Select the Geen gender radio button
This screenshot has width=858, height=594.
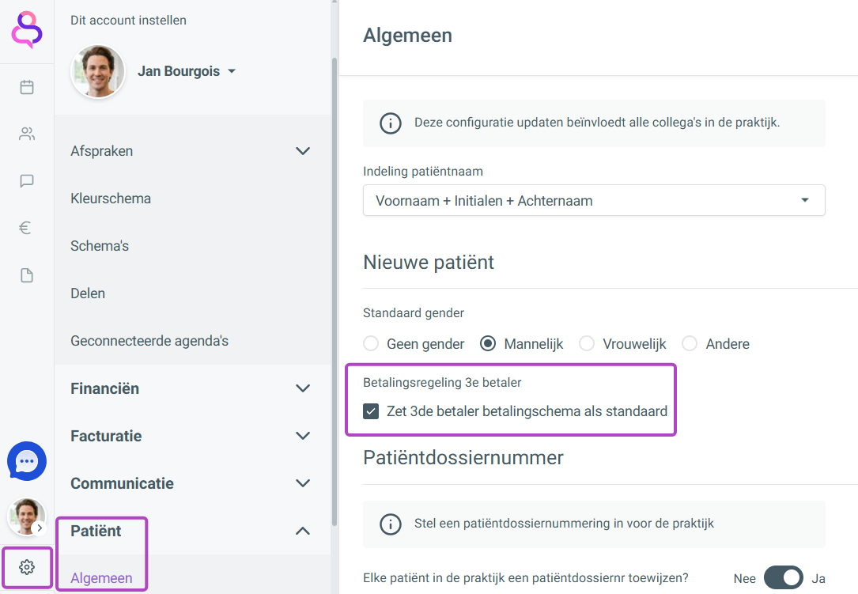tap(371, 343)
